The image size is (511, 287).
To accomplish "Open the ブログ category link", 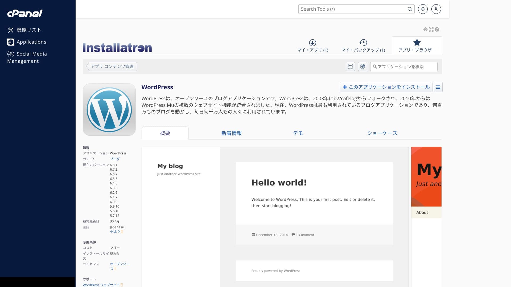I will pyautogui.click(x=115, y=159).
